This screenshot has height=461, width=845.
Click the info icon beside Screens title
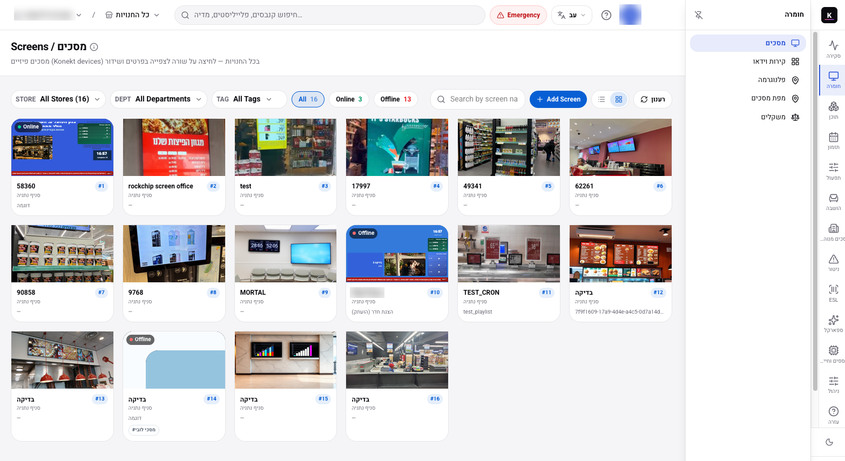click(94, 47)
